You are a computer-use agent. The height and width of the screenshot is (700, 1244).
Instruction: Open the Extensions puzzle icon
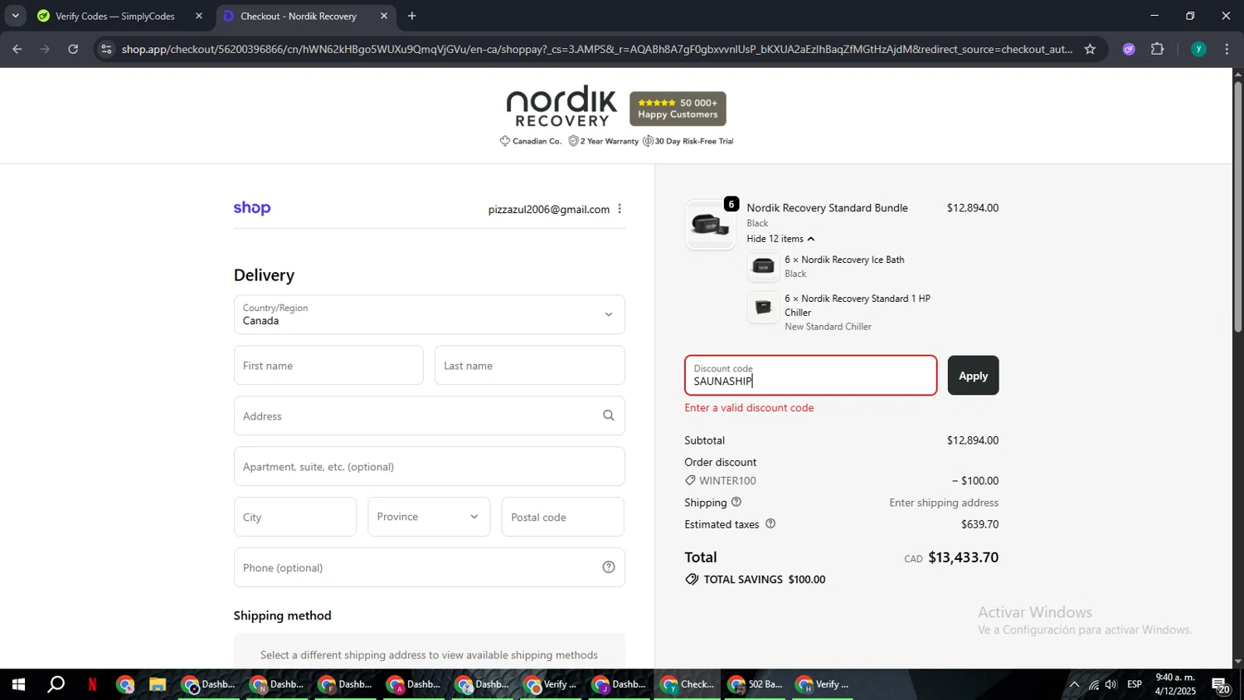tap(1158, 49)
